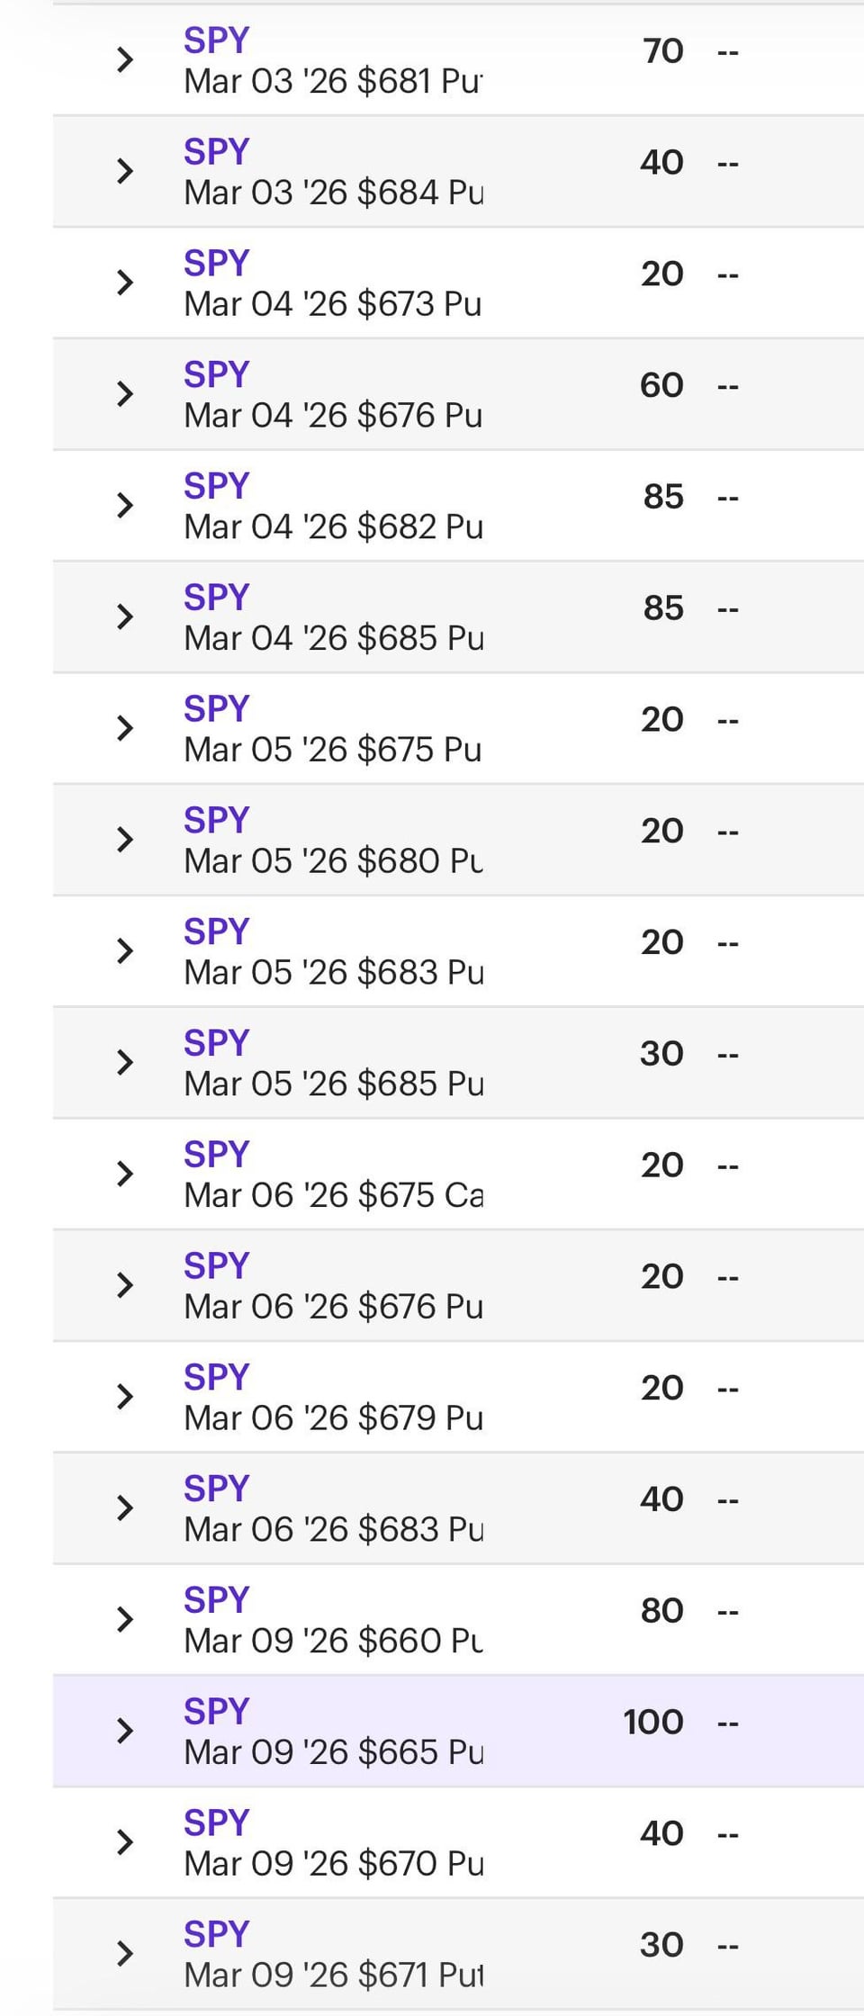Click quantity 40 on Mar 09 $670 Put
This screenshot has height=2016, width=864.
point(661,1832)
